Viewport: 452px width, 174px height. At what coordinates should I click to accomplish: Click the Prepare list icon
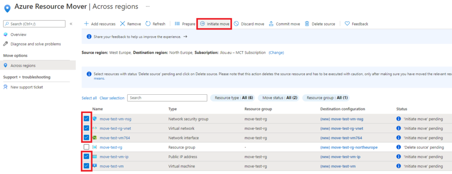[x=177, y=24]
